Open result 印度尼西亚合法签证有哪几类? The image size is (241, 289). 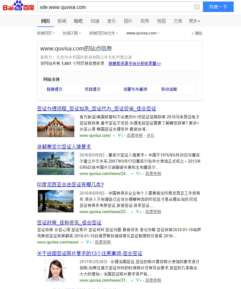coord(71,185)
